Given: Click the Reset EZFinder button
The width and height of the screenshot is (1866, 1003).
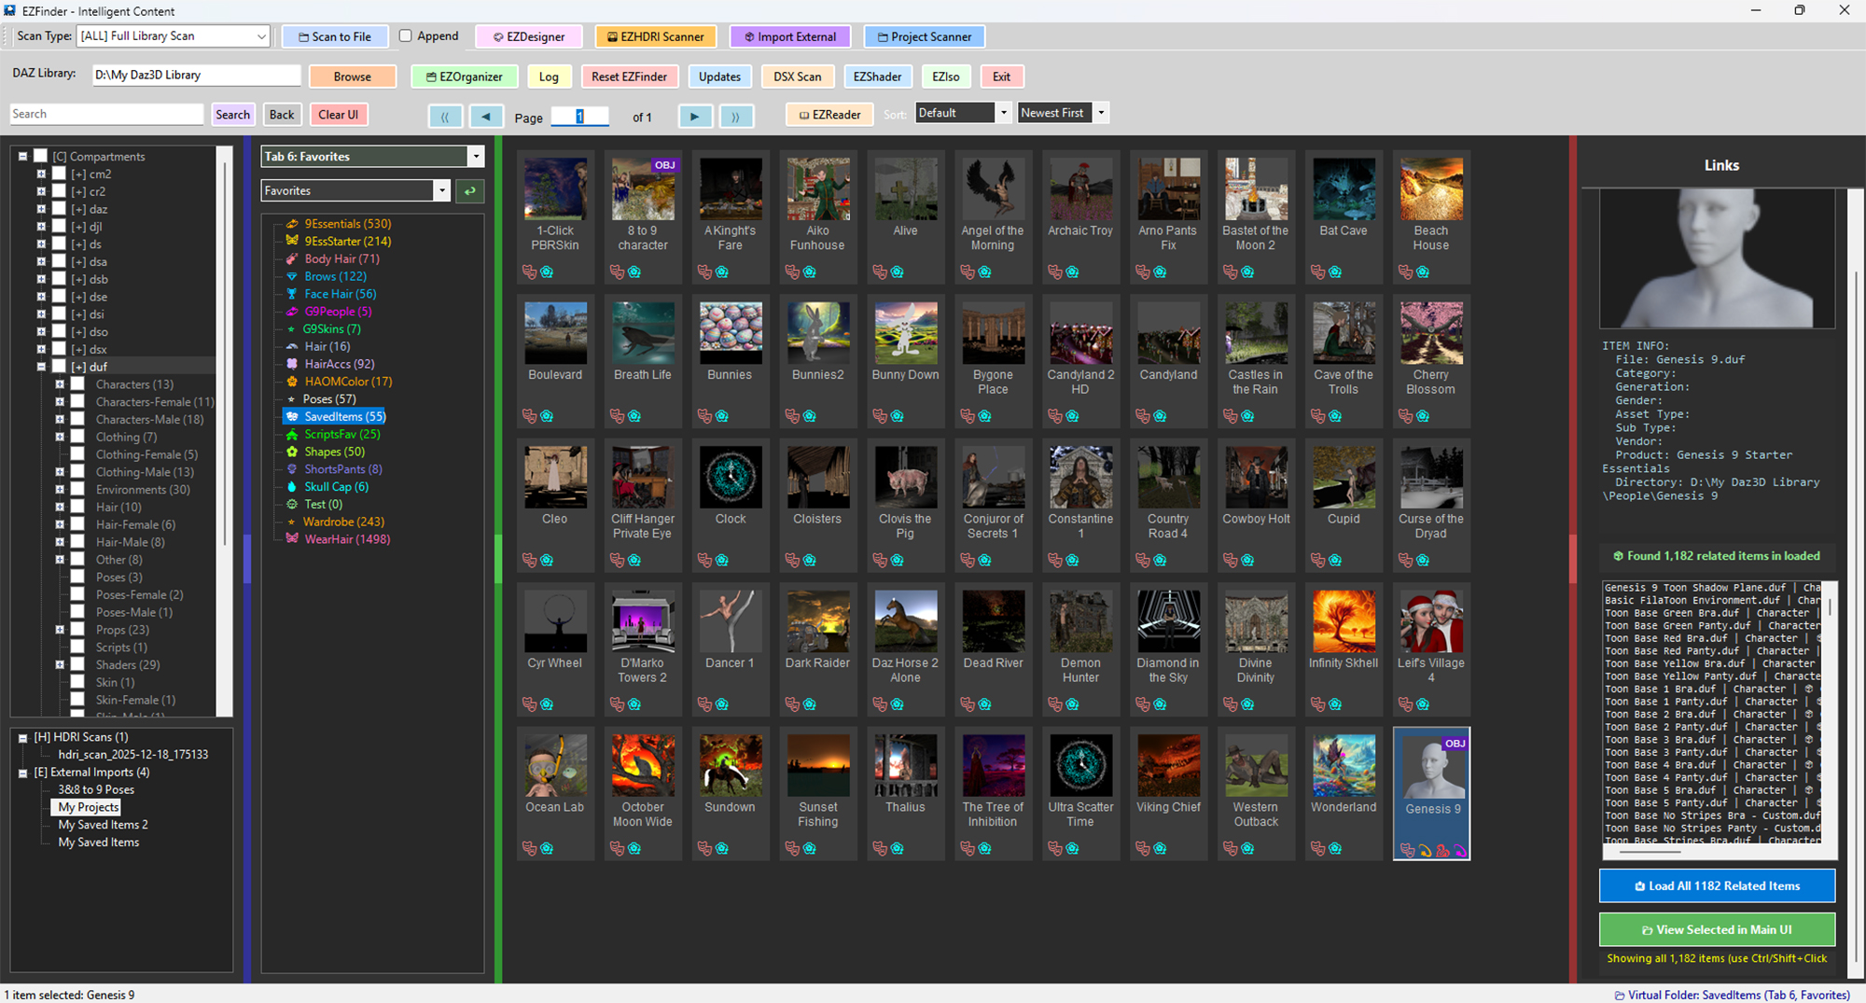Looking at the screenshot, I should coord(629,77).
